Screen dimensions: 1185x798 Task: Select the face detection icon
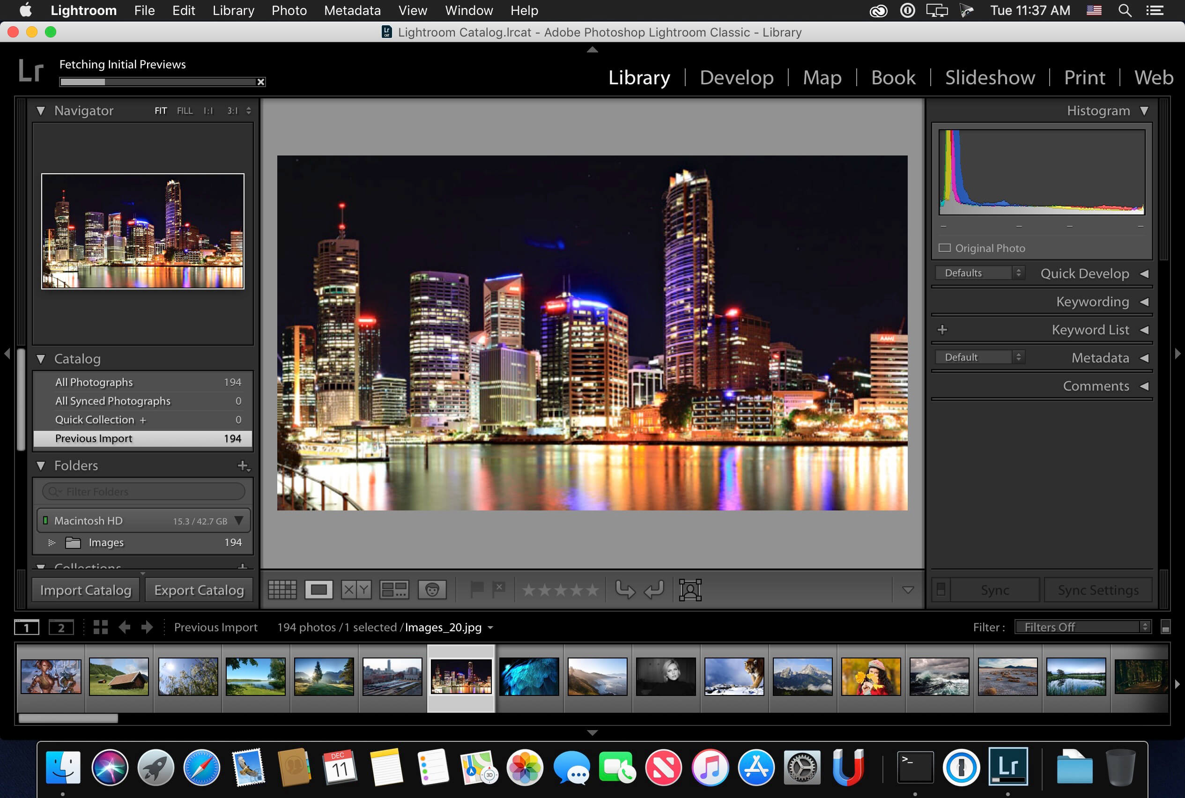[x=430, y=590]
